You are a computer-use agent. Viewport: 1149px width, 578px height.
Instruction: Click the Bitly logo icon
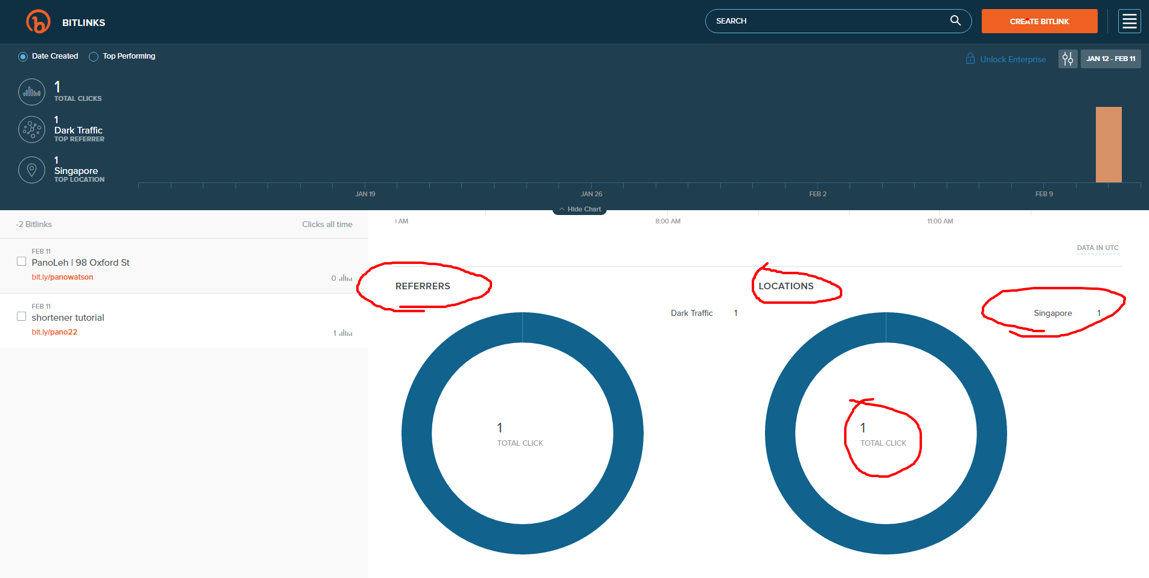click(38, 22)
